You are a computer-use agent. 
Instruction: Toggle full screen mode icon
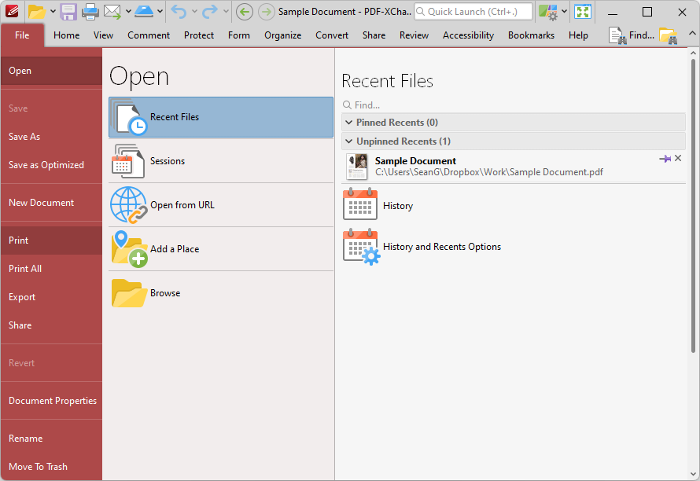(583, 12)
